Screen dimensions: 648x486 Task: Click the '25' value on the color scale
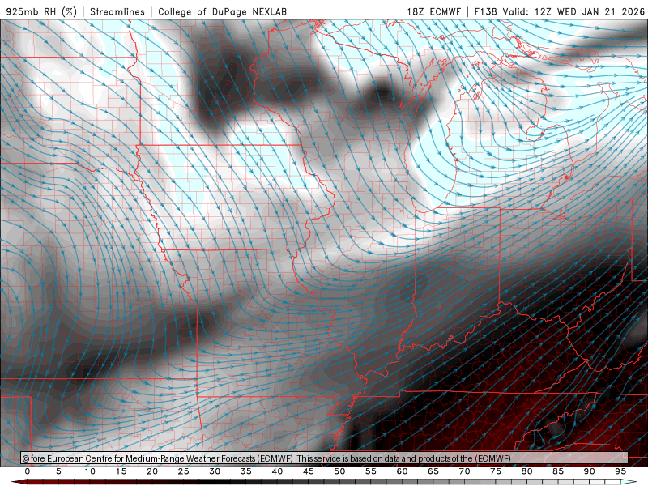pyautogui.click(x=184, y=471)
